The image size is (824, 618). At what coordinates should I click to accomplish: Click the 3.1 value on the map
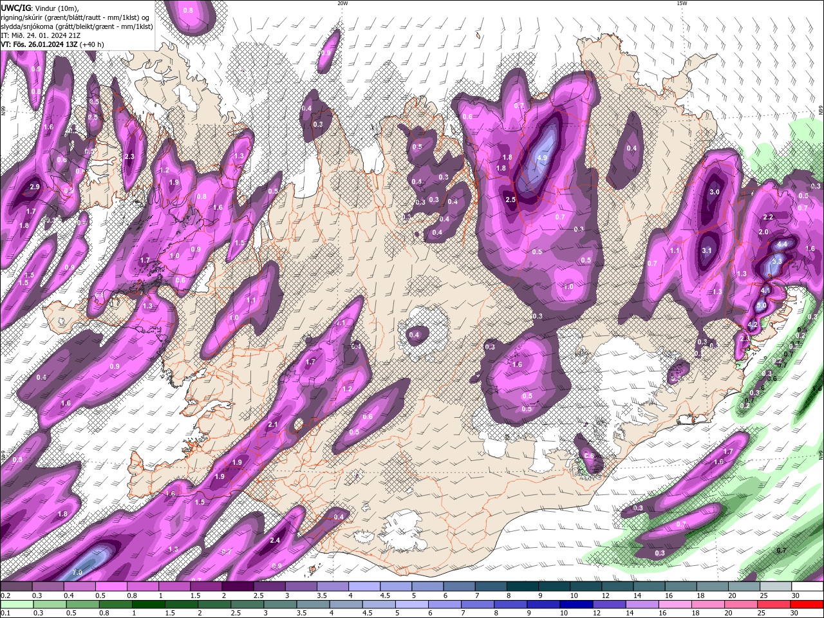tap(707, 251)
